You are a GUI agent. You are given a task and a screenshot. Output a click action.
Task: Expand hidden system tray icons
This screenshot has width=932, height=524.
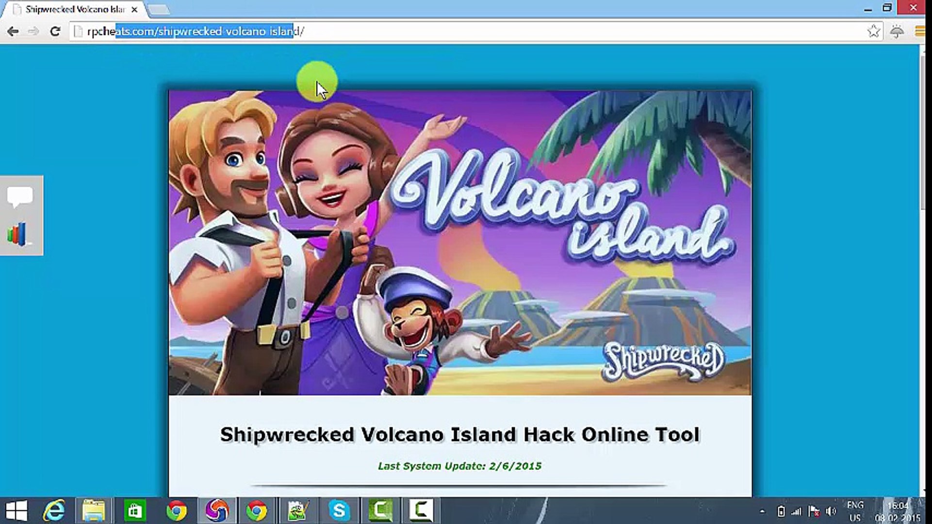pos(762,511)
